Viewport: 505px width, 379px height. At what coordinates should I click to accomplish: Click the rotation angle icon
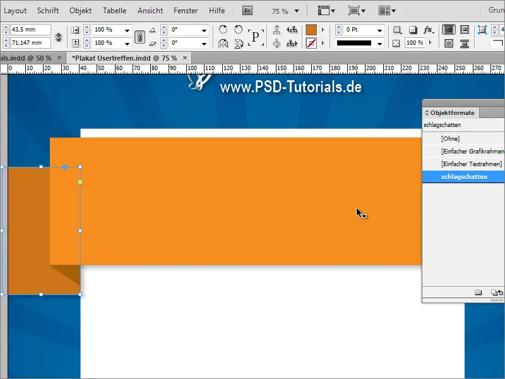pyautogui.click(x=152, y=30)
